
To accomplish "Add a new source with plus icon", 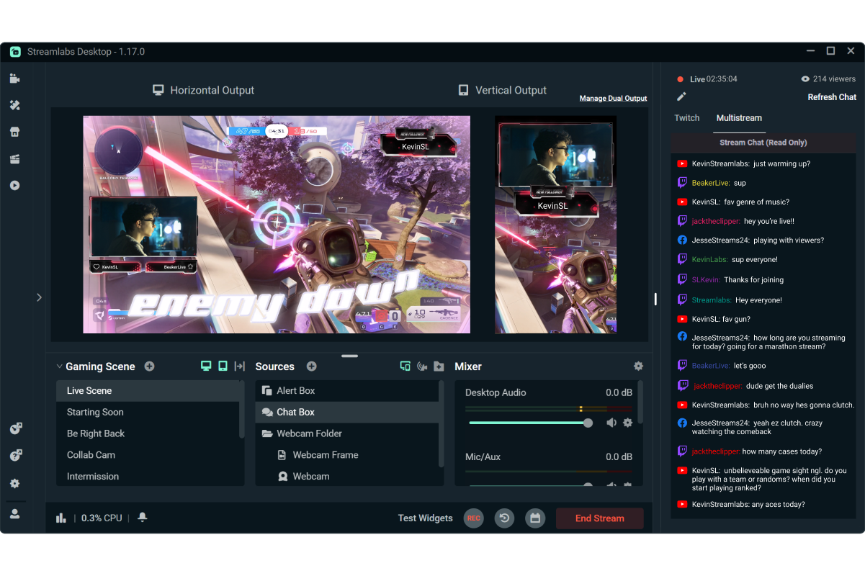I will (x=311, y=366).
